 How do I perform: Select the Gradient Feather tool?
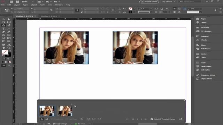point(9,41)
